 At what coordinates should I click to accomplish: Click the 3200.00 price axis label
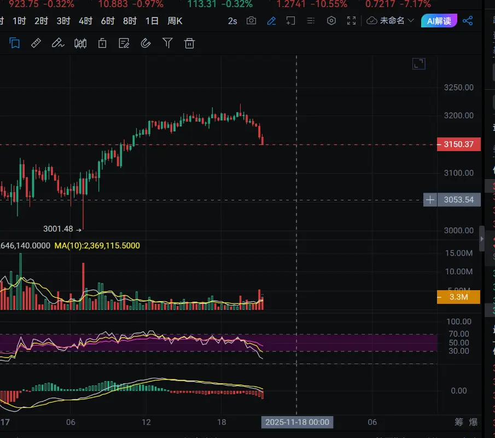[x=459, y=116]
